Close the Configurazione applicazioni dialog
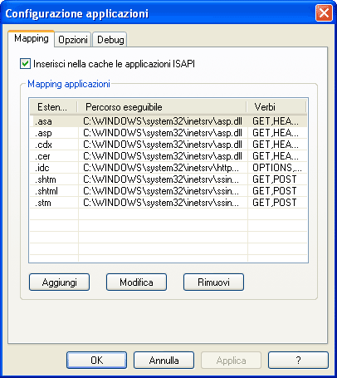The height and width of the screenshot is (378, 337). tap(324, 13)
